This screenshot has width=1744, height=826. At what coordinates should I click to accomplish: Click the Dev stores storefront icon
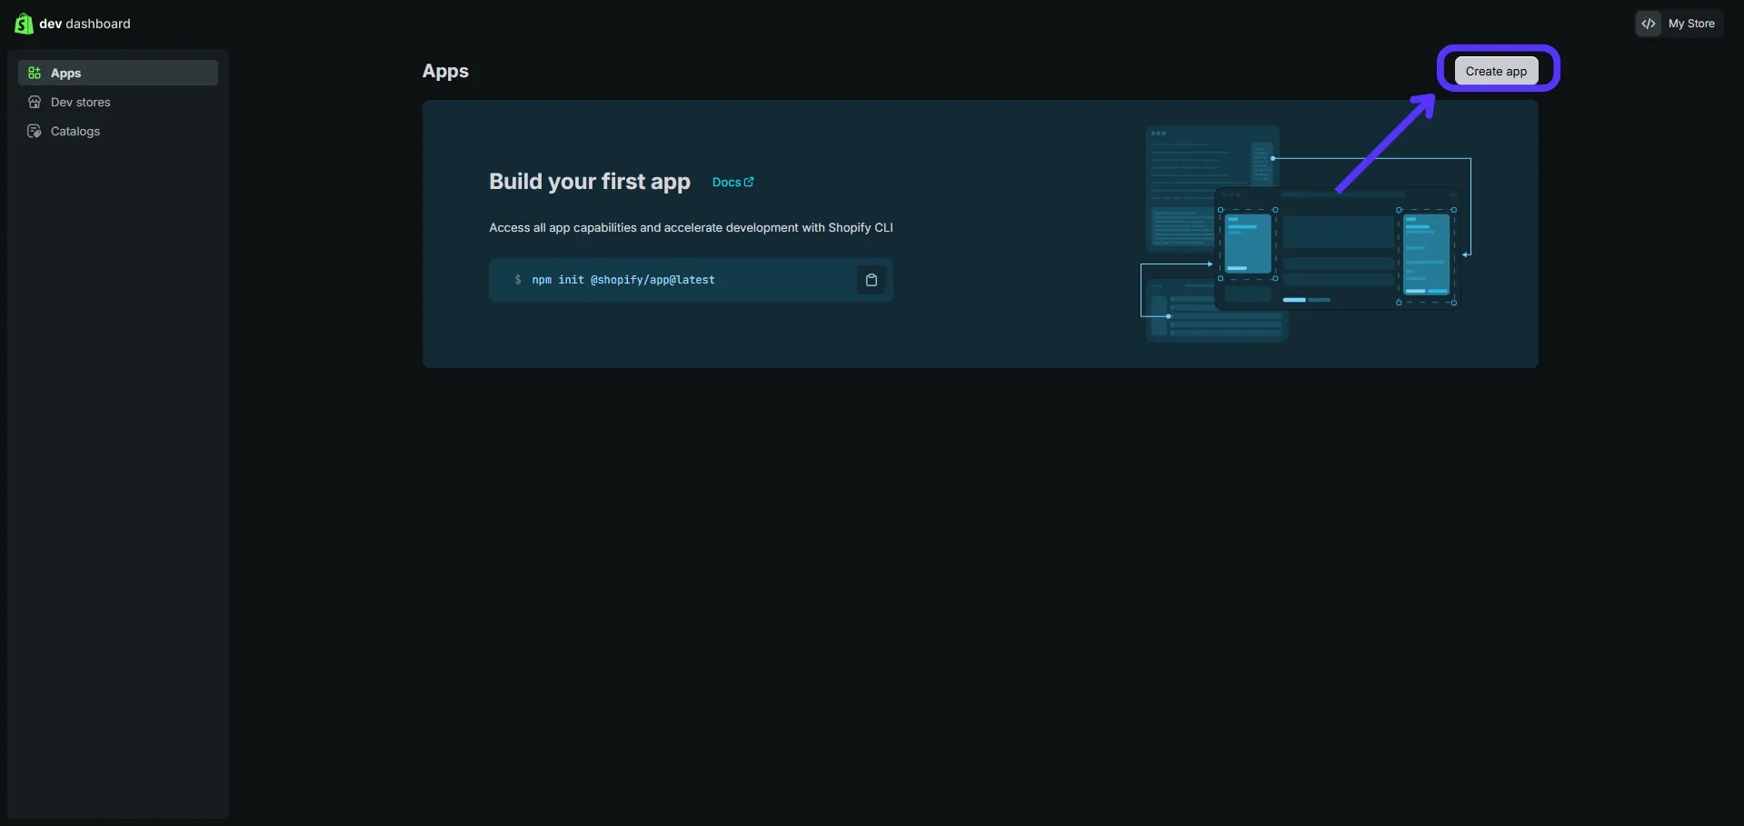click(35, 102)
